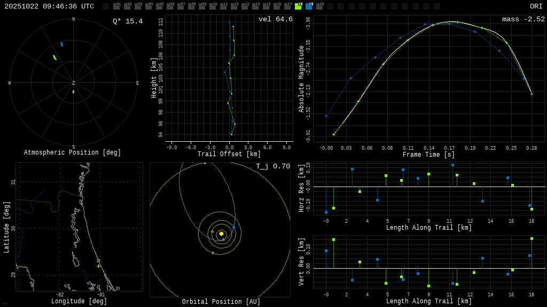Image resolution: width=547 pixels, height=307 pixels.
Task: Click the UTC timestamp in top-left
Action: 49,6
